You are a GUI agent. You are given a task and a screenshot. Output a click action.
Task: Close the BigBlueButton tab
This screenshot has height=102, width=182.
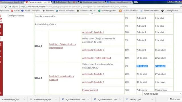pyautogui.click(x=76, y=2)
